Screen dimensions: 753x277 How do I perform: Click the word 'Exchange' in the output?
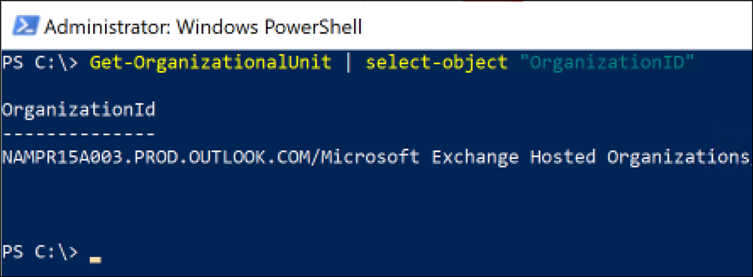tap(475, 157)
